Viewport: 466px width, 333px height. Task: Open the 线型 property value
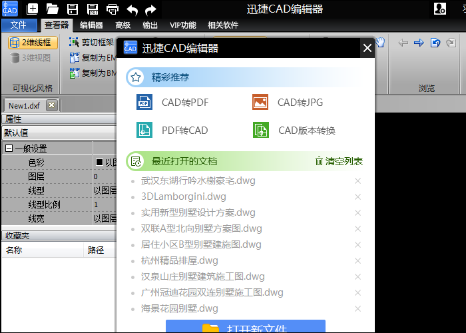pyautogui.click(x=105, y=190)
